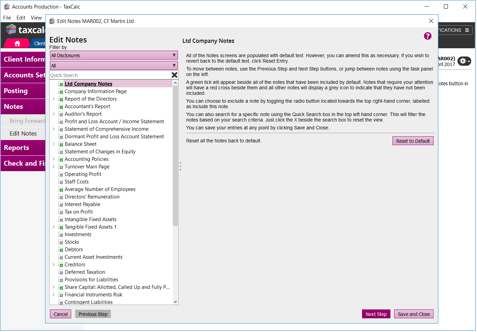The image size is (477, 332).
Task: Open the View menu
Action: 36,18
